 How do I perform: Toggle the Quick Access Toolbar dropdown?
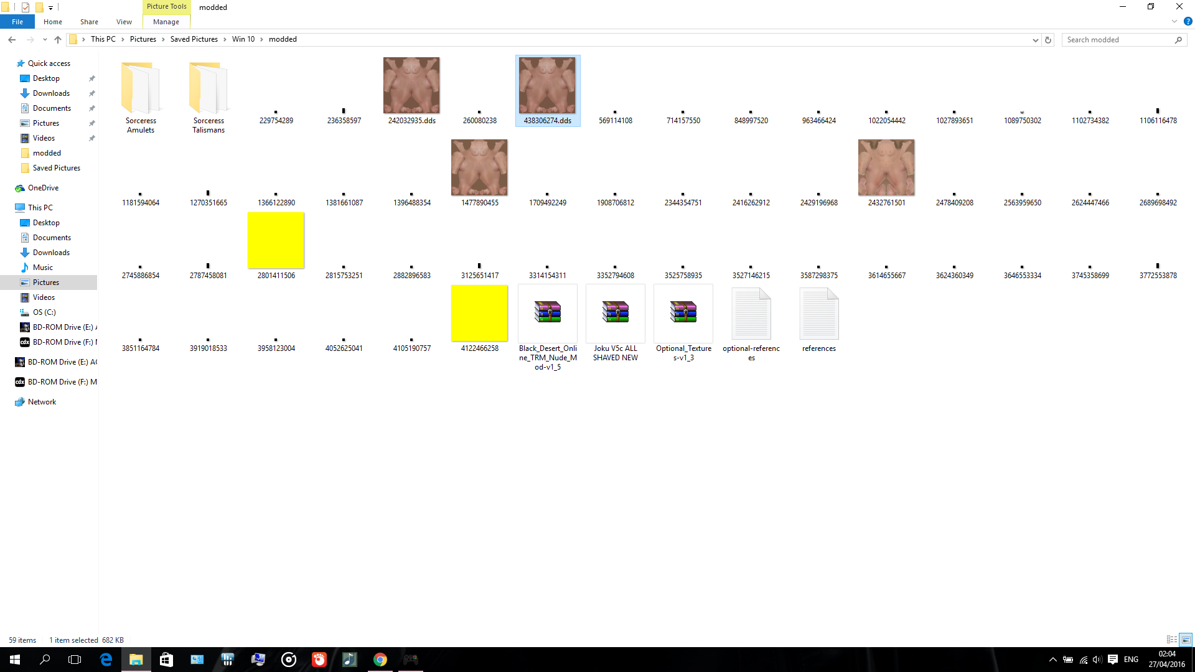click(x=51, y=7)
